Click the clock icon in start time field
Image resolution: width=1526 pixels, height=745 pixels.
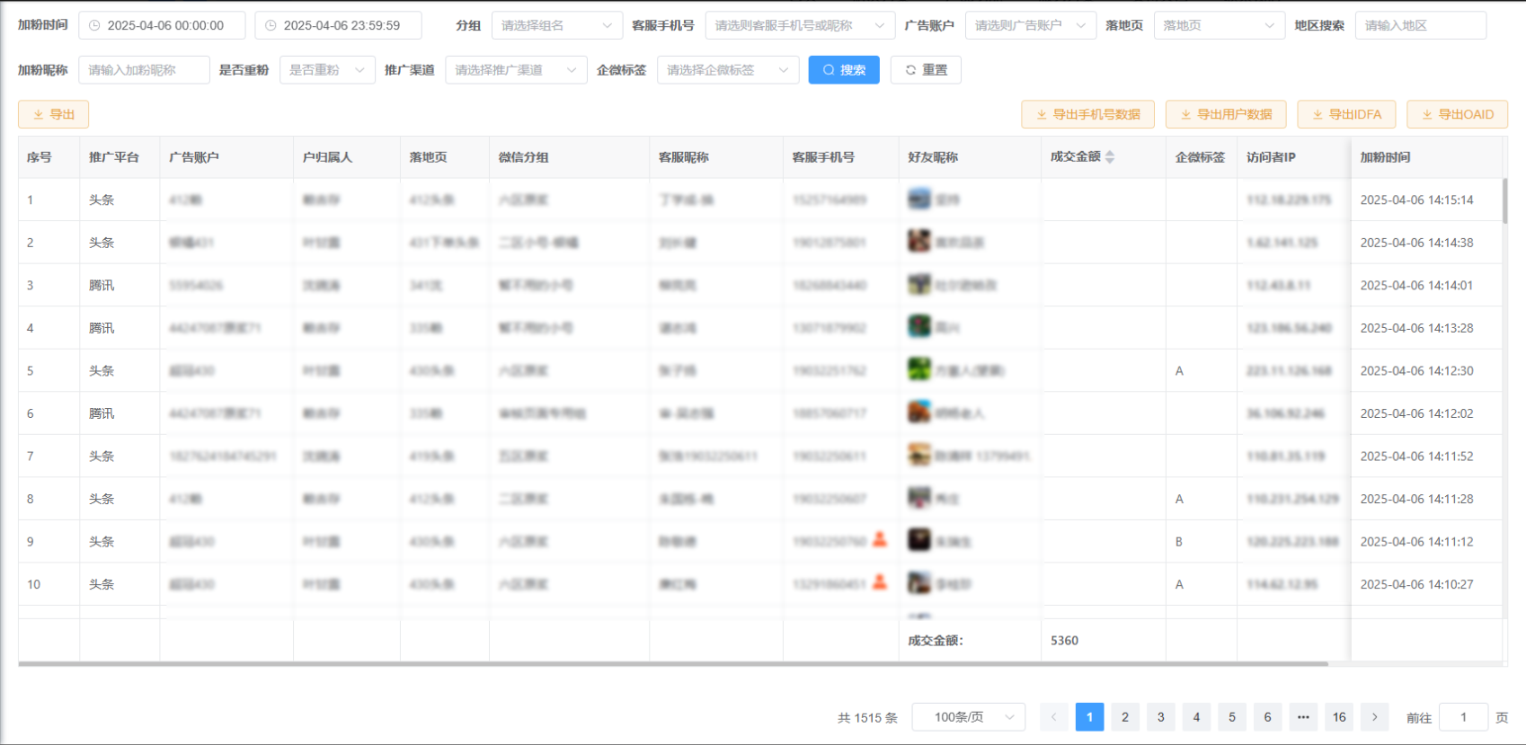pyautogui.click(x=94, y=26)
